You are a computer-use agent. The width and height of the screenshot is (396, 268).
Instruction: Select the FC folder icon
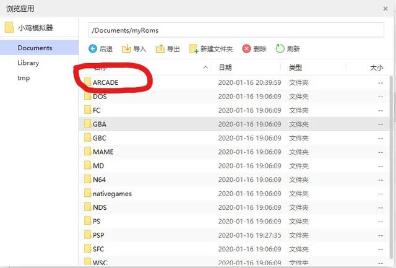(x=88, y=110)
